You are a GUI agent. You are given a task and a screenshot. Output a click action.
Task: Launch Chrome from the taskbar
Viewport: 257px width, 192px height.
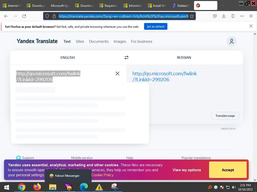pos(22,187)
